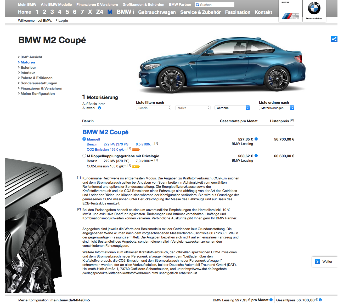
Task: Select the 2 series navigation item
Action: (x=45, y=12)
